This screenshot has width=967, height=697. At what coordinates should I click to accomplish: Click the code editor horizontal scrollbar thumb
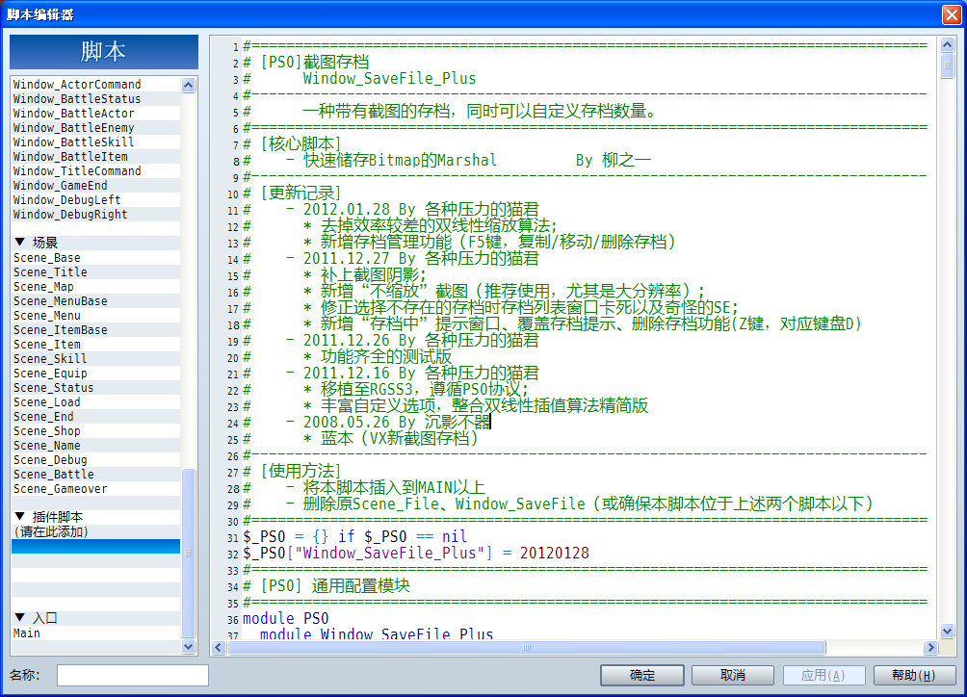point(527,647)
